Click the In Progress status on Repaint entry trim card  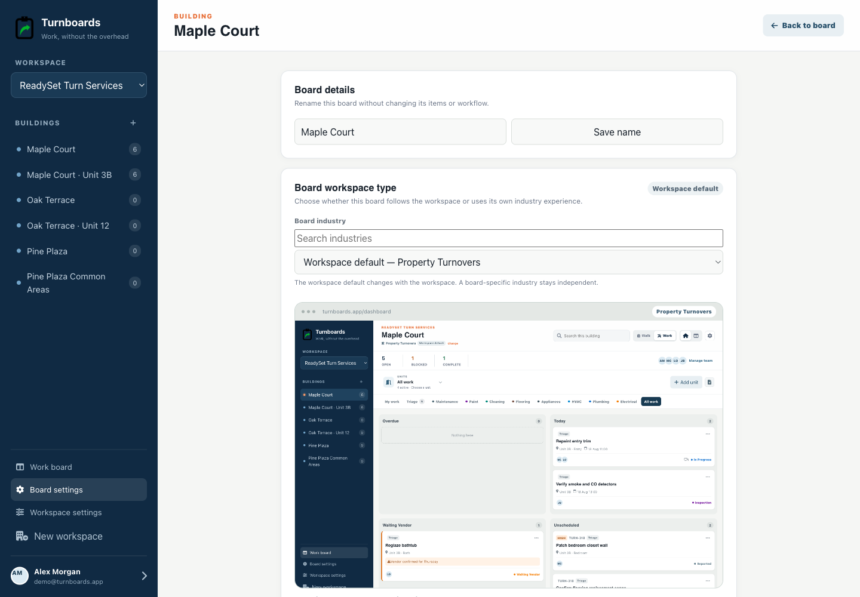coord(701,460)
